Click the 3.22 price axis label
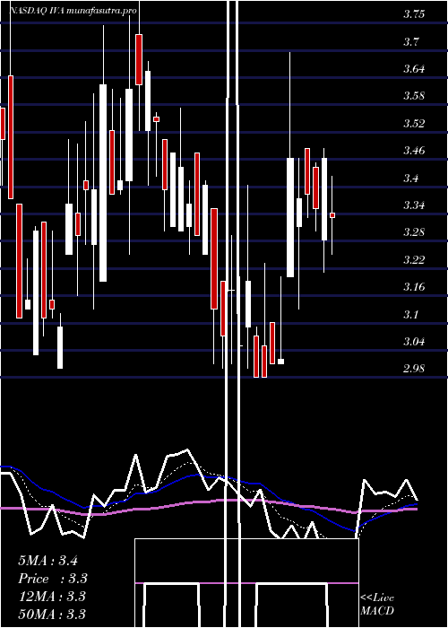This screenshot has height=628, width=448. (x=414, y=260)
